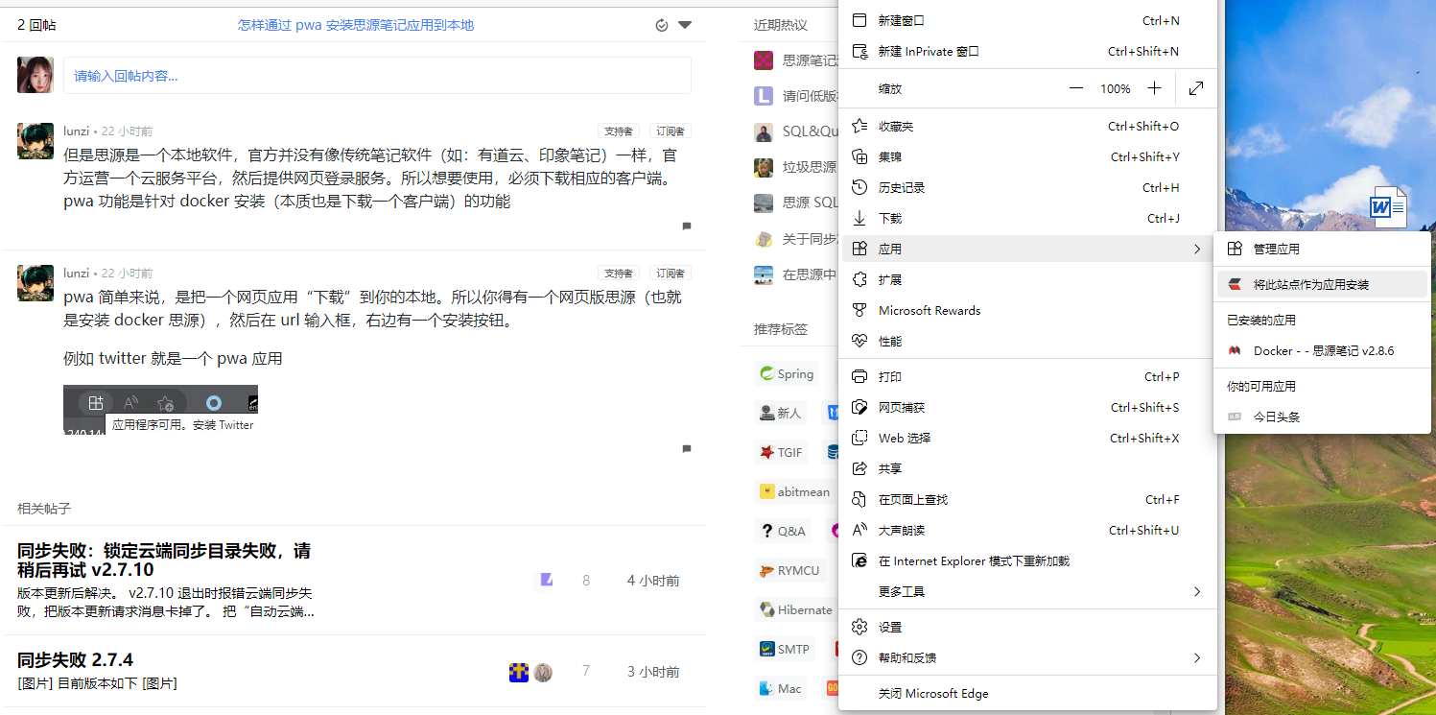Click the TGIF tag icon

(x=768, y=451)
